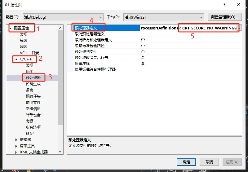The height and width of the screenshot is (172, 248).
Task: Collapse the 配置属性 tree node
Action: [x=11, y=28]
